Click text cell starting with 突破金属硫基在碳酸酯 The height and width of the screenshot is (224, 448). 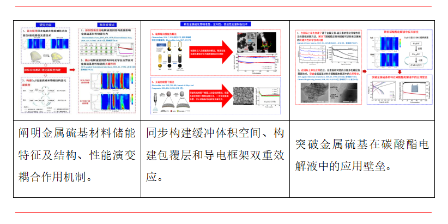[360, 155]
